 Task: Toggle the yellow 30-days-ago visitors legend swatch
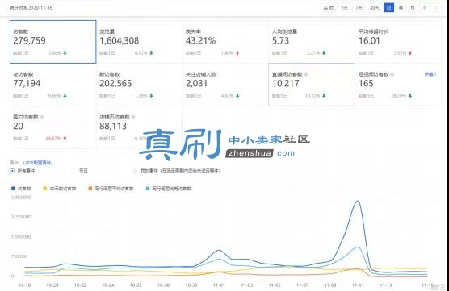(45, 189)
